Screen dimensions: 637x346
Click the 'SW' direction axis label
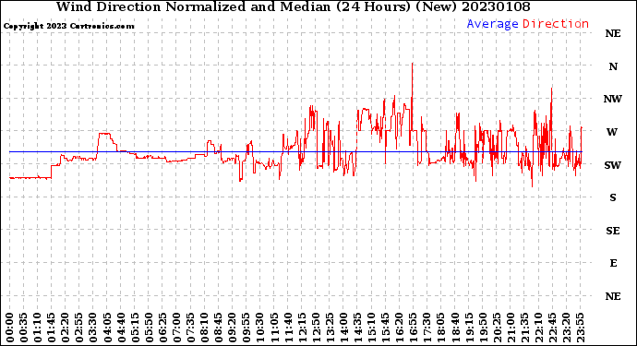click(613, 165)
